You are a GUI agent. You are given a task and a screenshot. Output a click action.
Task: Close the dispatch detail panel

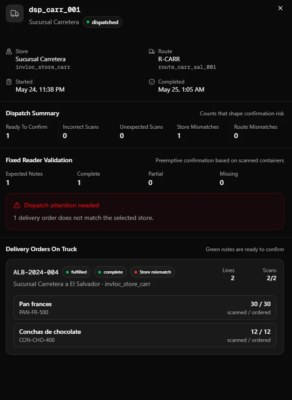(x=280, y=8)
